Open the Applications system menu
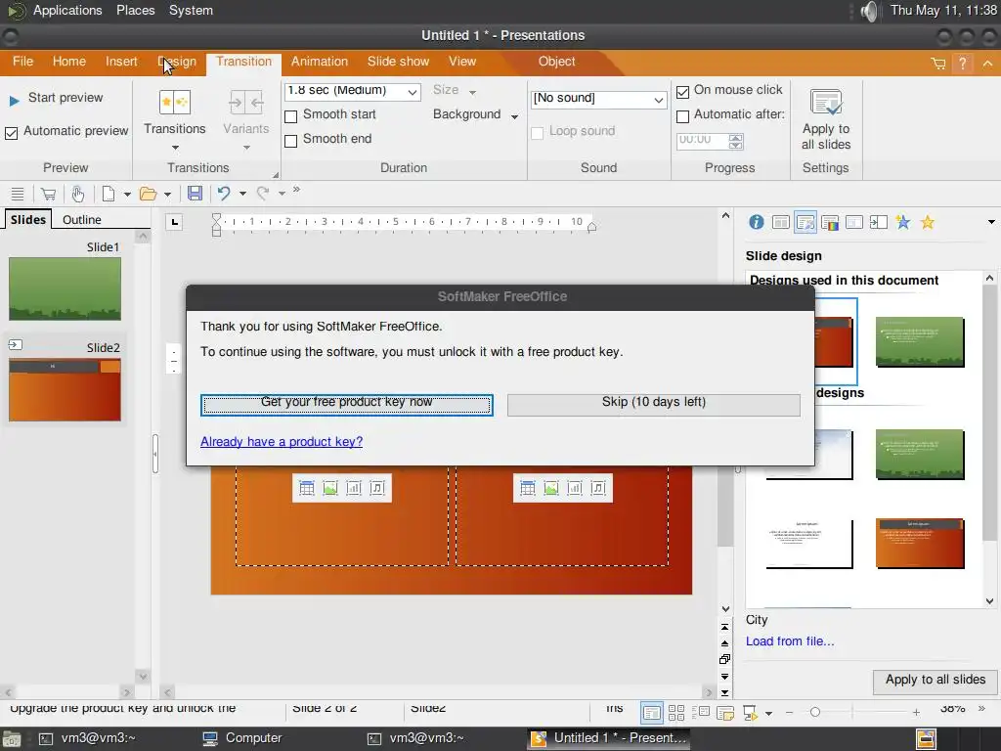This screenshot has height=751, width=1001. click(67, 10)
